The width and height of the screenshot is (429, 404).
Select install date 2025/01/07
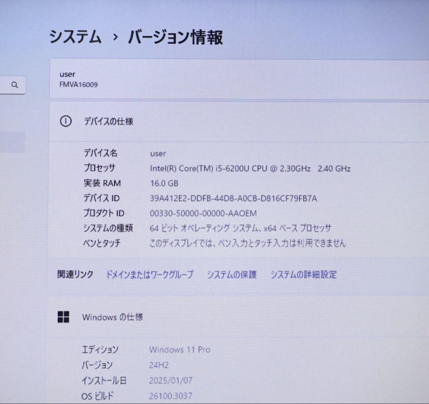tap(171, 380)
